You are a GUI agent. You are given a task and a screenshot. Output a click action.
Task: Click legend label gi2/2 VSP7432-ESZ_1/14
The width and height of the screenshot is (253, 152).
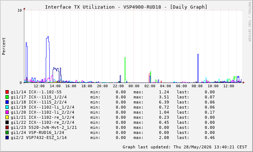[x=39, y=138]
